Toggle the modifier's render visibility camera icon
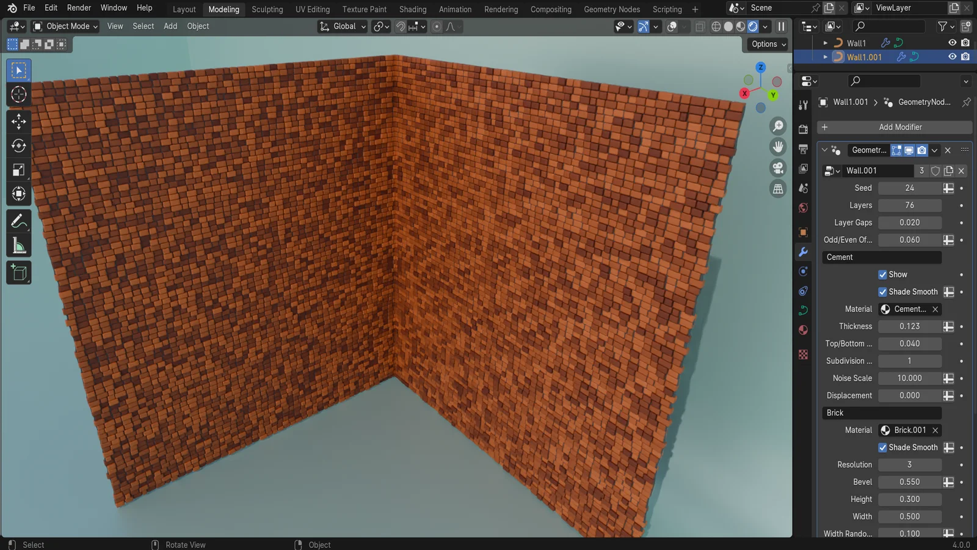The height and width of the screenshot is (550, 977). [x=922, y=150]
